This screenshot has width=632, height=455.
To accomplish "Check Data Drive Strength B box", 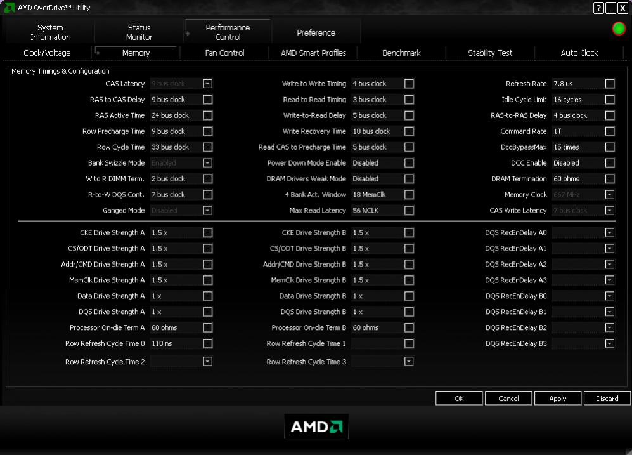I will coord(409,296).
